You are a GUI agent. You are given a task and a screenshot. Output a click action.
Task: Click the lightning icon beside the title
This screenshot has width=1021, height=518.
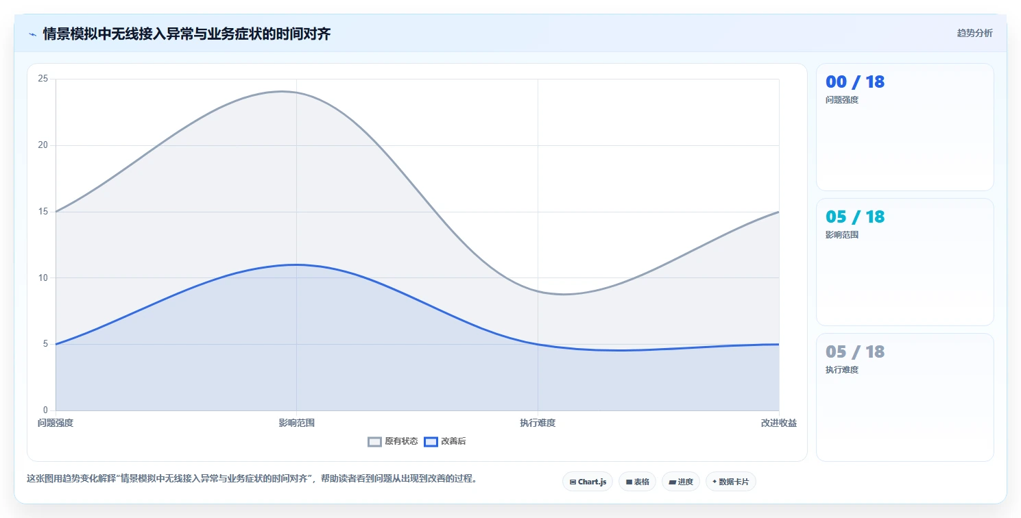[32, 34]
